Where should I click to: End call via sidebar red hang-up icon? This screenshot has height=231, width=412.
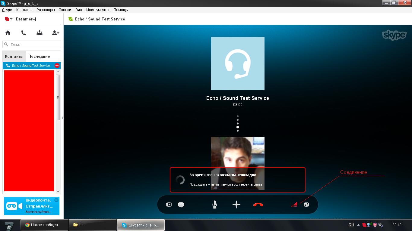[x=57, y=66]
